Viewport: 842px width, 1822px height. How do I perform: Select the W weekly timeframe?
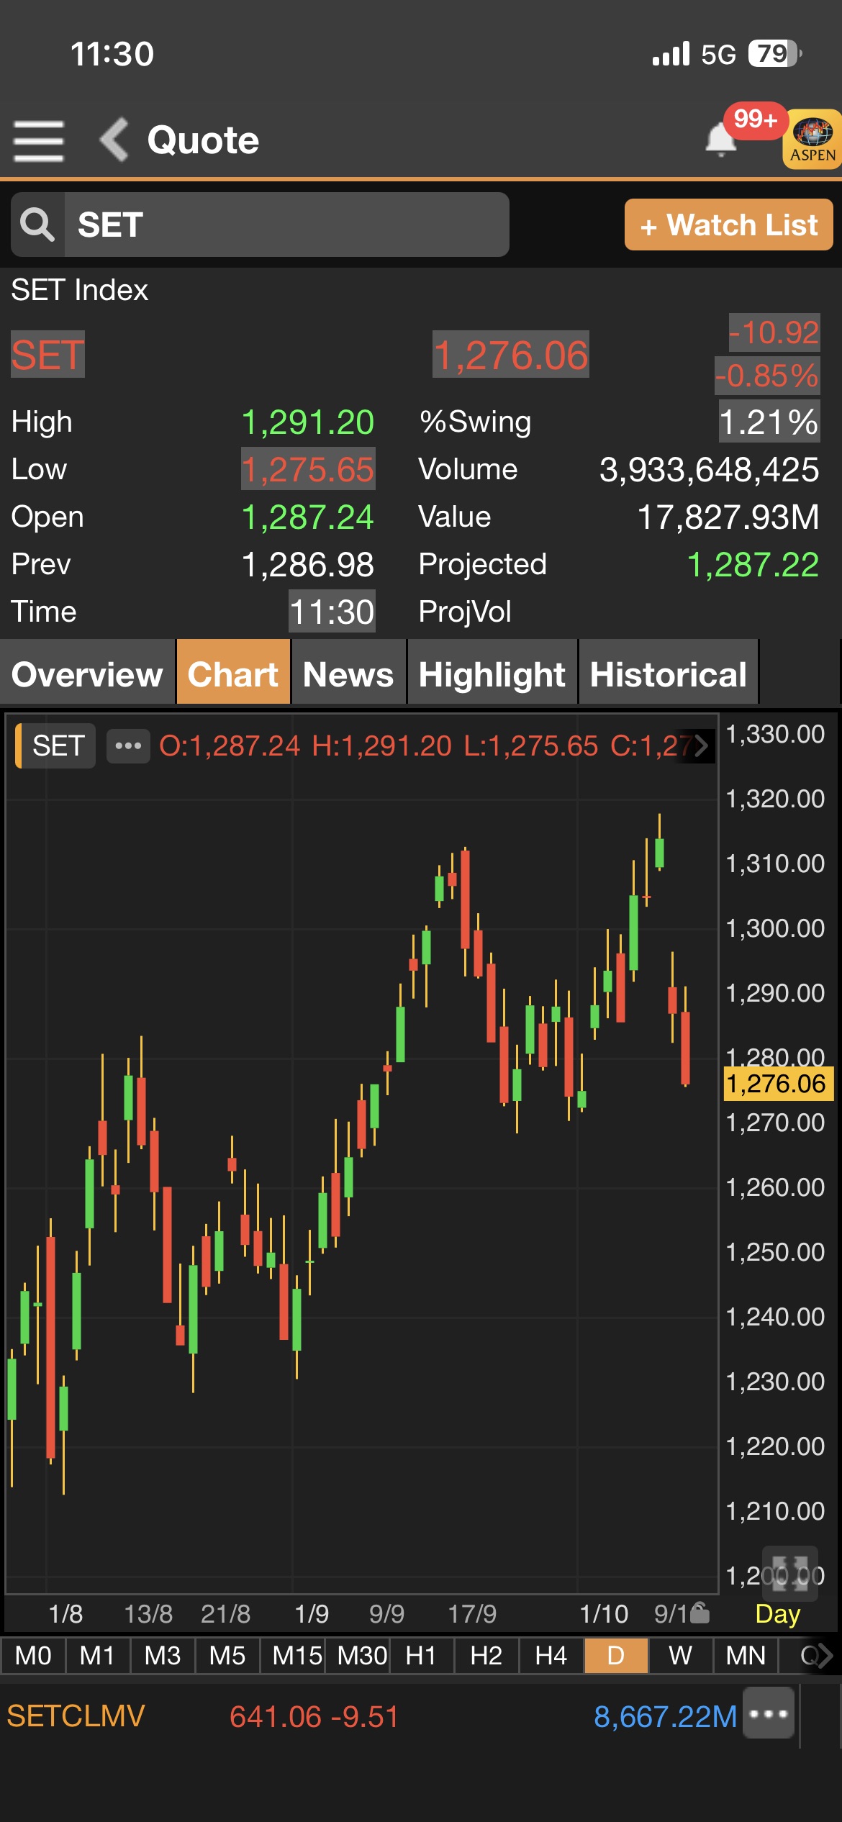680,1656
